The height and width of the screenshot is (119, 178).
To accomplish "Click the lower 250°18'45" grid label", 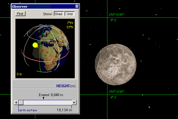I will (117, 92).
